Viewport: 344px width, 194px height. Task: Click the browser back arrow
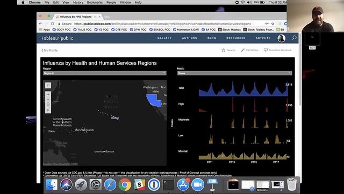[x=41, y=24]
